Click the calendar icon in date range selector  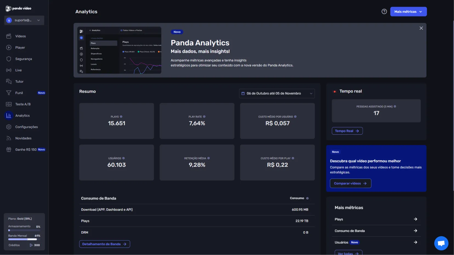tap(243, 93)
